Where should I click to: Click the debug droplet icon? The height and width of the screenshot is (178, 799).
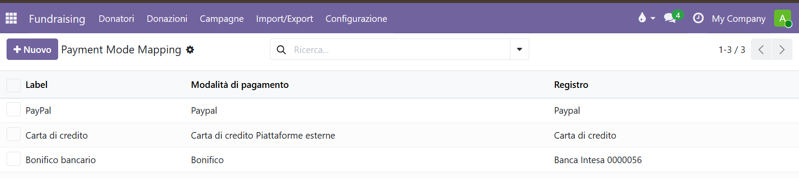pos(642,18)
